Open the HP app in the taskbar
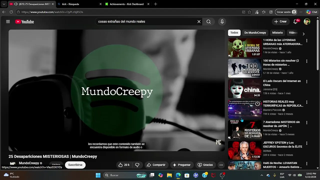 [196, 175]
